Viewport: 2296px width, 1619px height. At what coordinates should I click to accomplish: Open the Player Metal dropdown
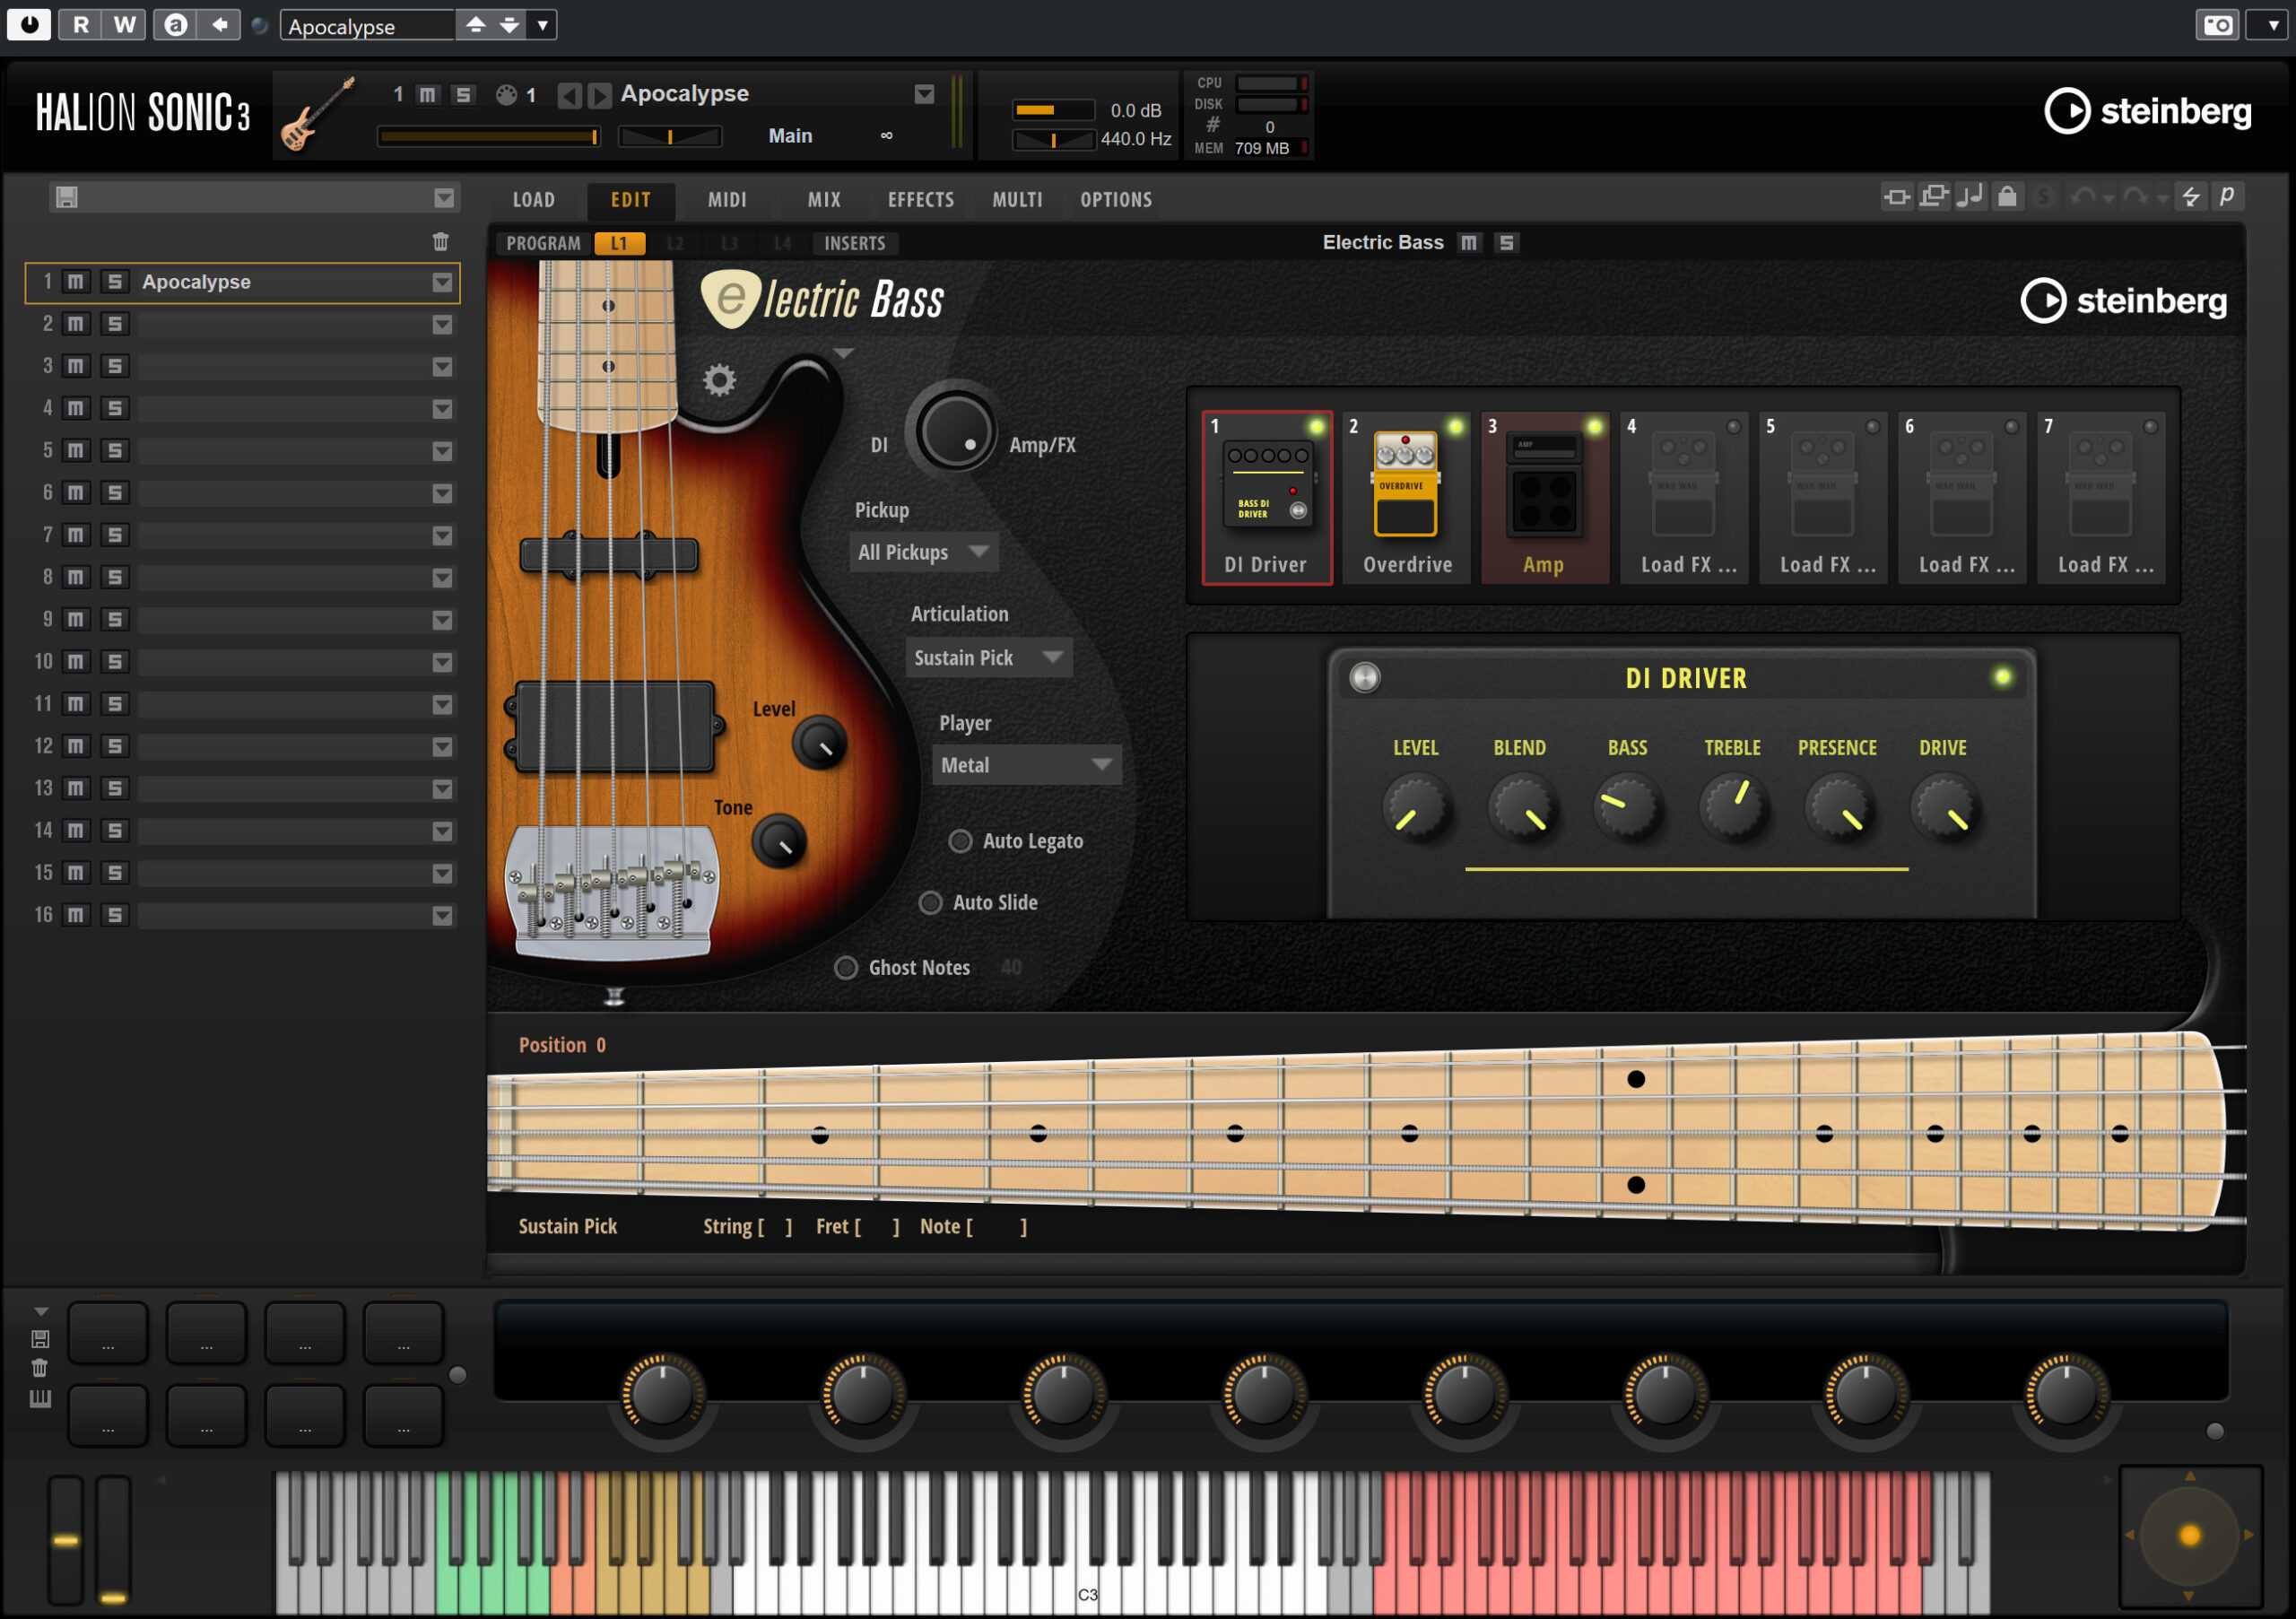pos(1026,765)
